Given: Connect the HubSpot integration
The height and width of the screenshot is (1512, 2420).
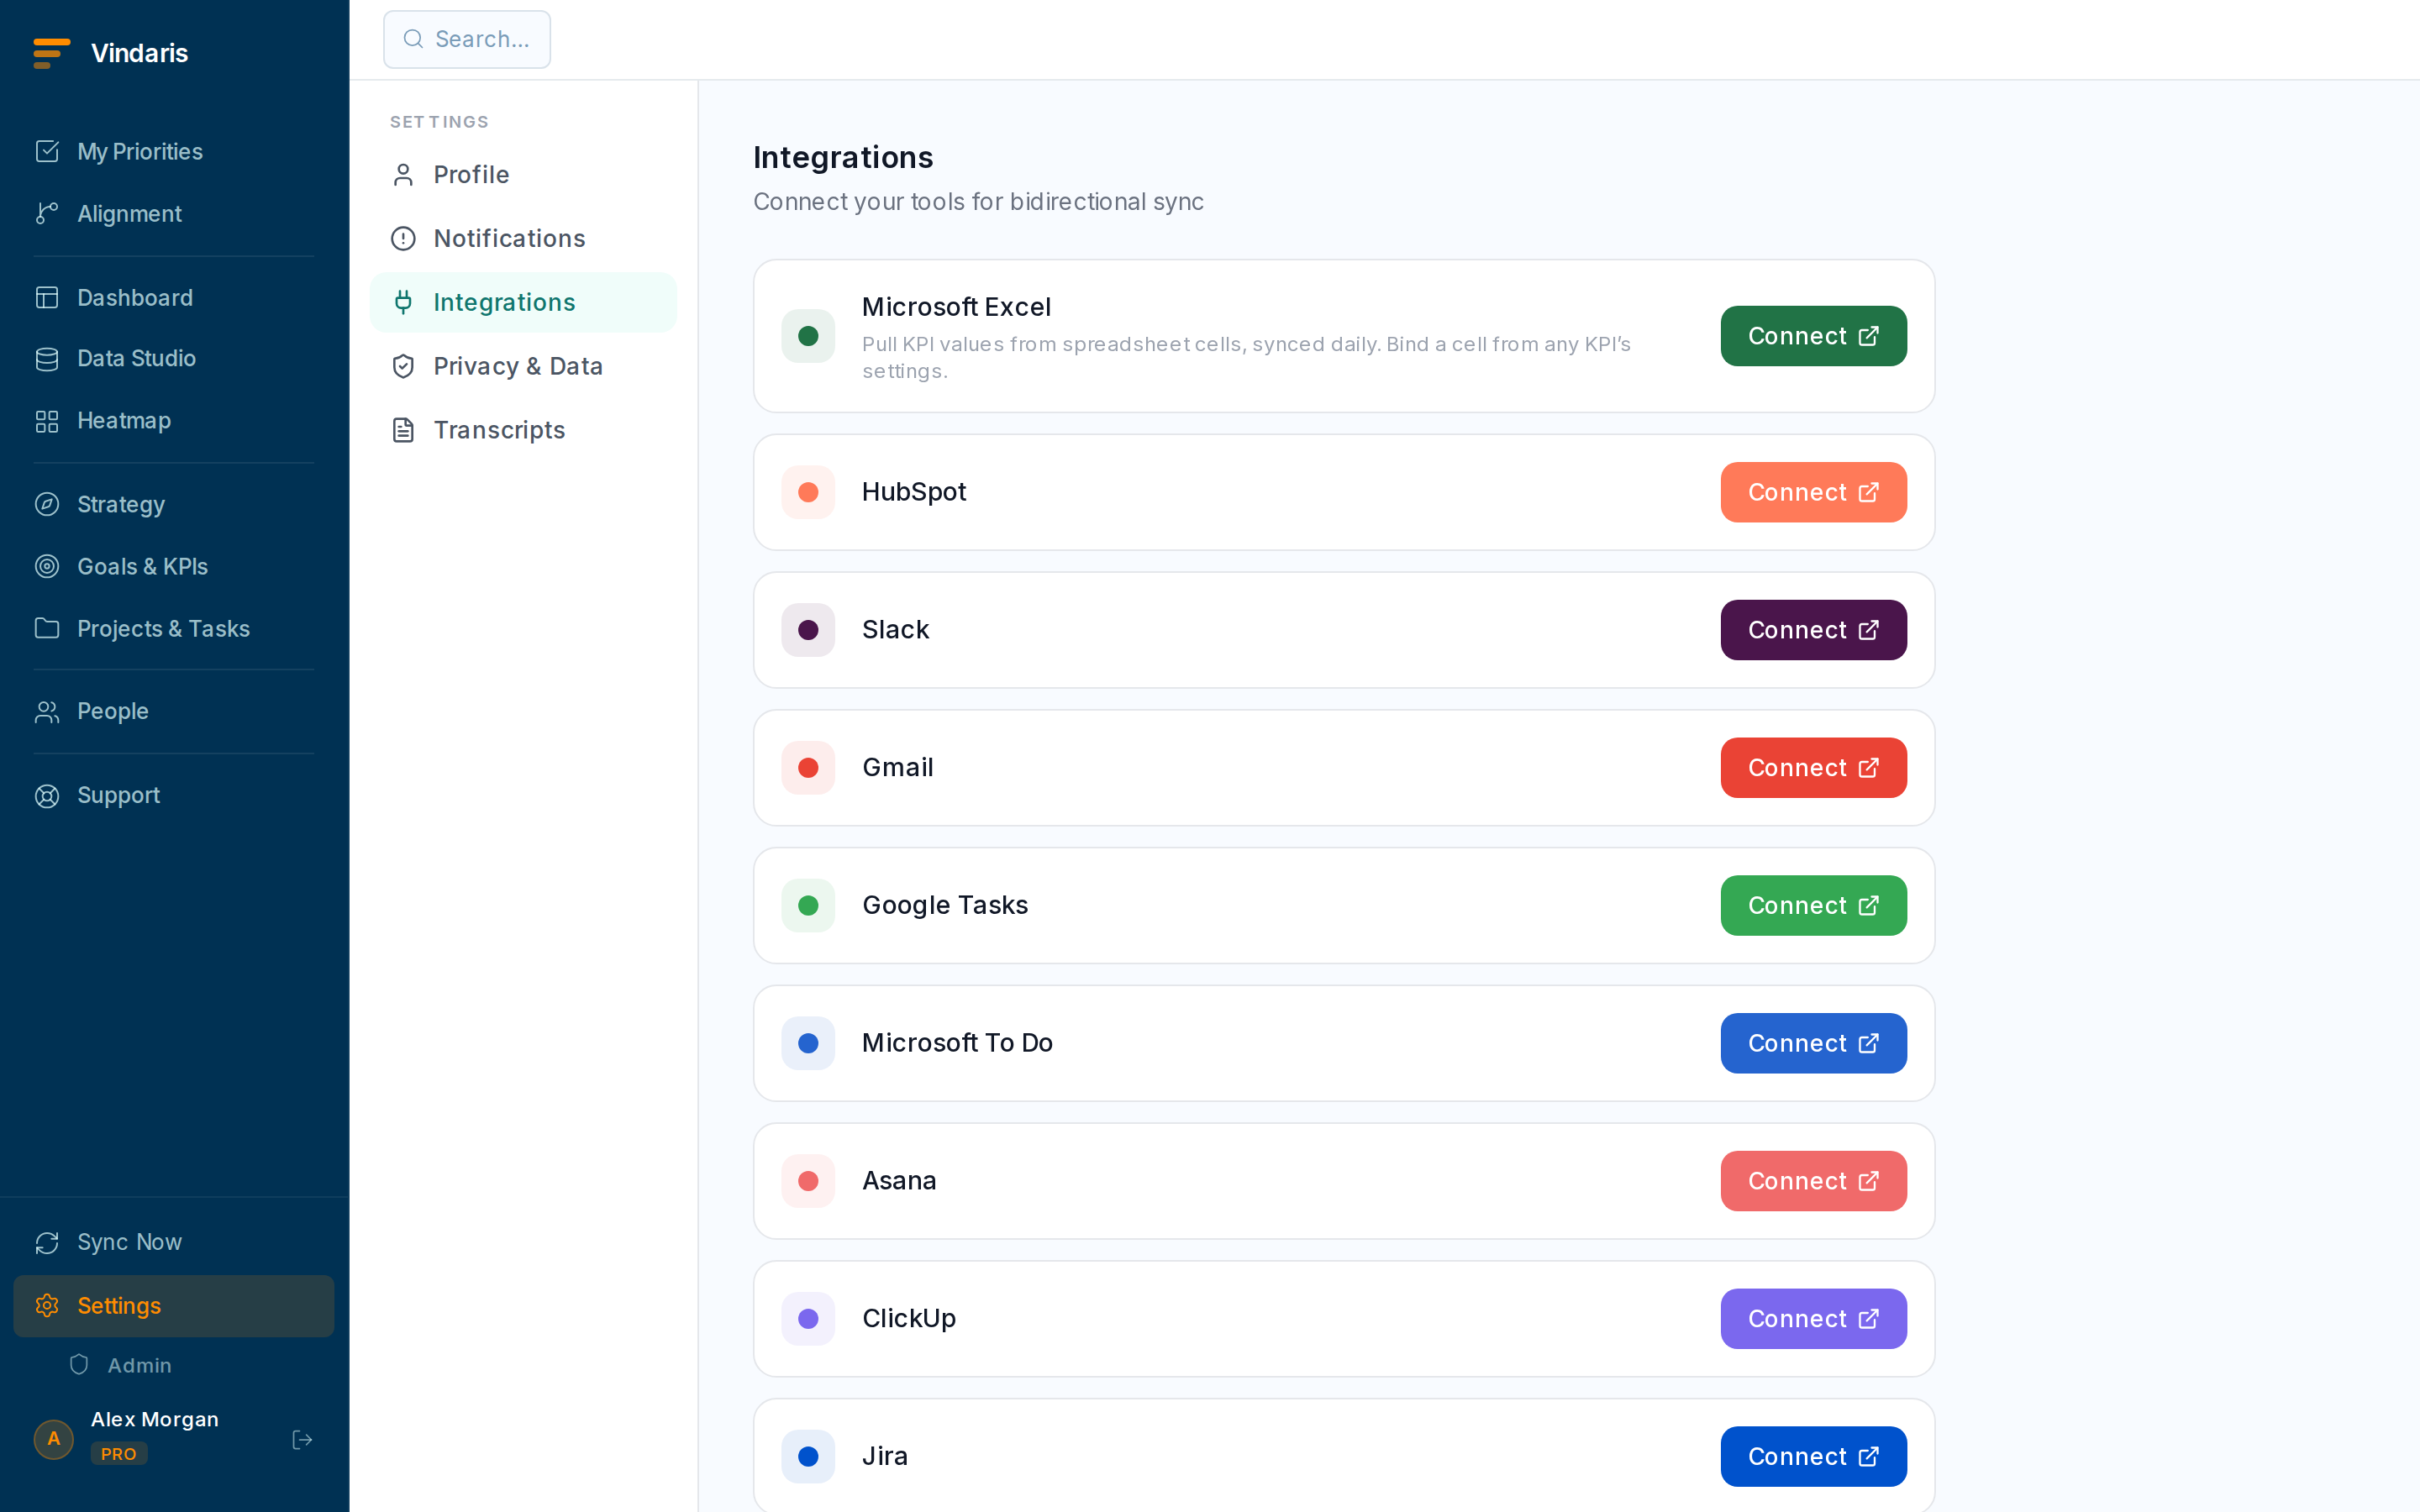Looking at the screenshot, I should 1813,492.
